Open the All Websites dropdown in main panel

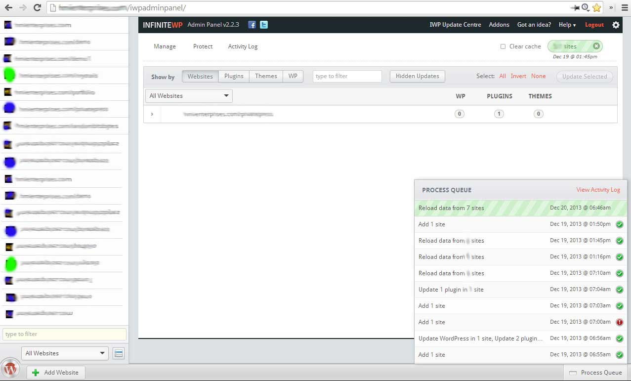click(189, 96)
